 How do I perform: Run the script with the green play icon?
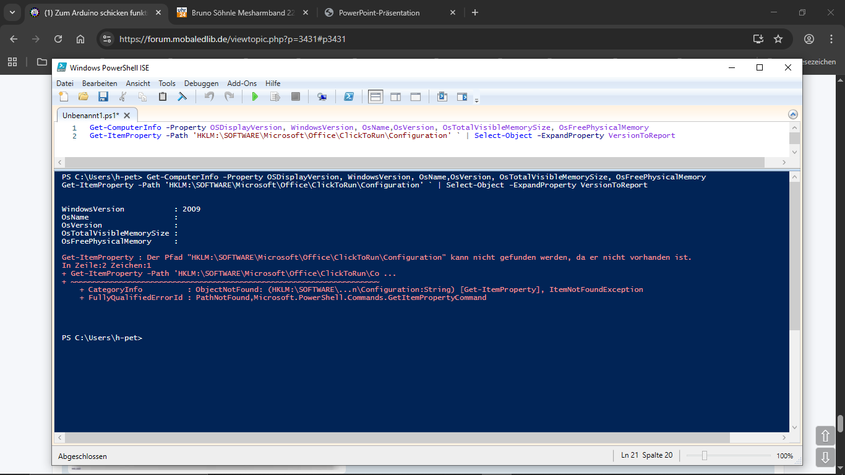click(255, 96)
